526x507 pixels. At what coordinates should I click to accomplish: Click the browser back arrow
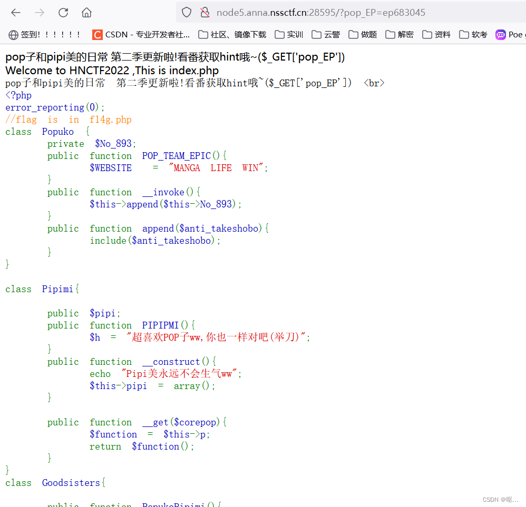pyautogui.click(x=16, y=13)
